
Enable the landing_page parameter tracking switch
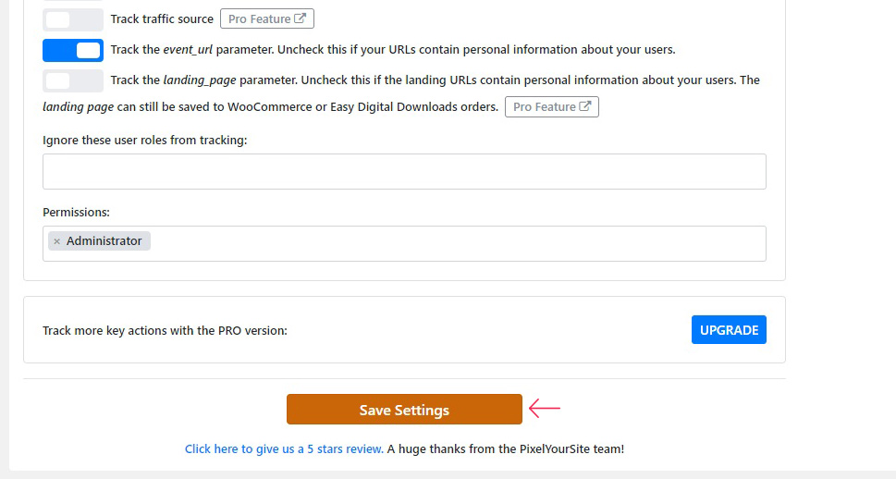(x=72, y=80)
